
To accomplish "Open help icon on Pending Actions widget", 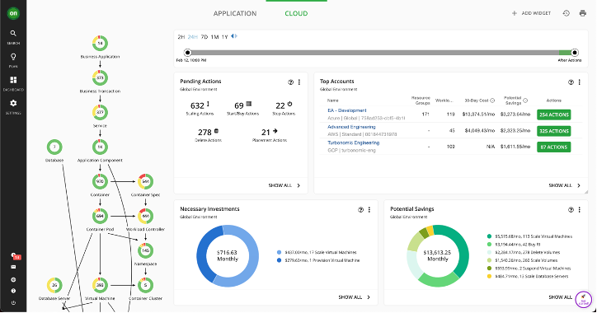I will click(290, 82).
